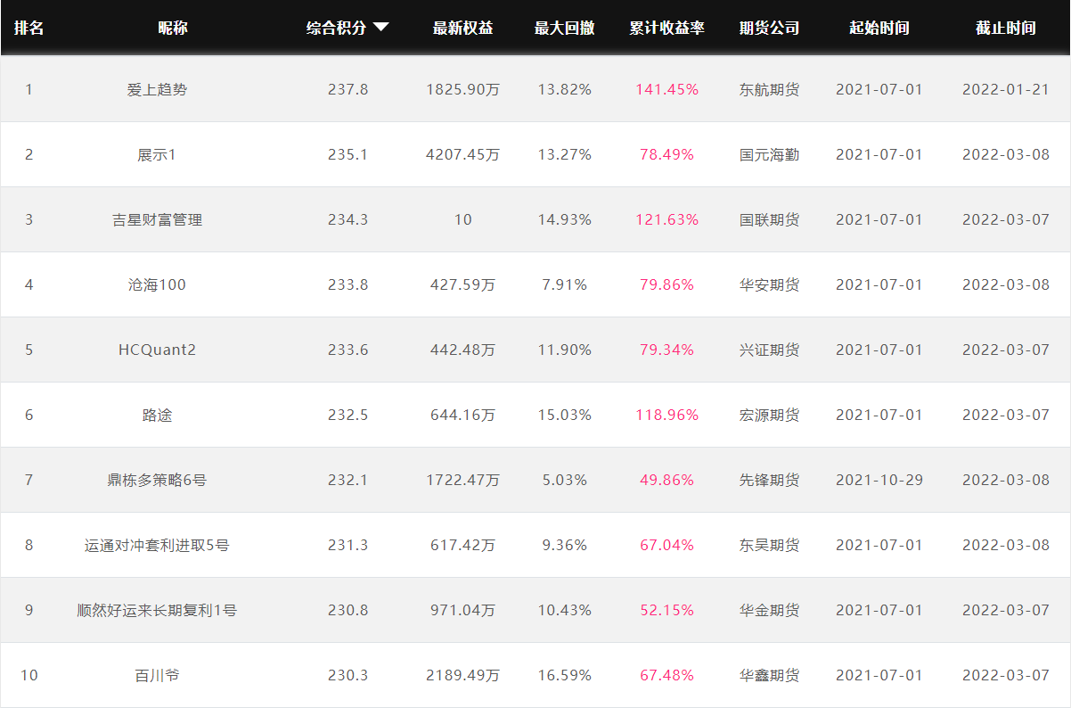The height and width of the screenshot is (708, 1071).
Task: Click the 排名 column header
Action: point(29,28)
